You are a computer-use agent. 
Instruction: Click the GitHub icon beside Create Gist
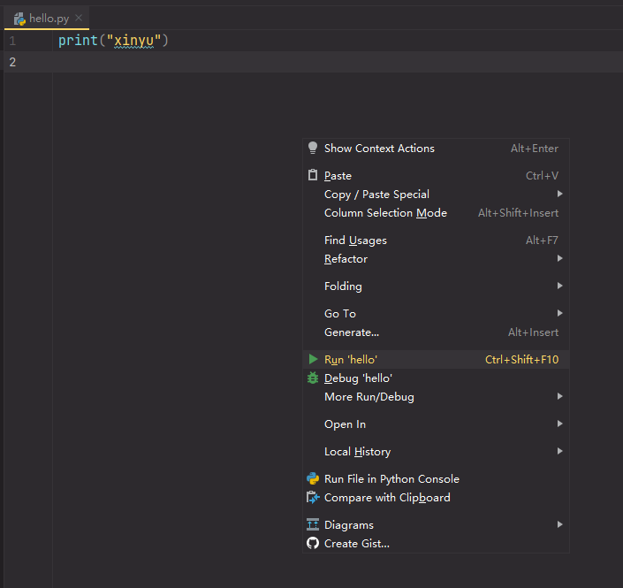[x=313, y=543]
